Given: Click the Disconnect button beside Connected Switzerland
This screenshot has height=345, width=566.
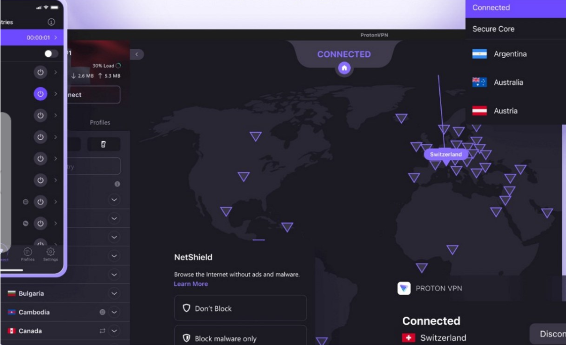Looking at the screenshot, I should 548,334.
